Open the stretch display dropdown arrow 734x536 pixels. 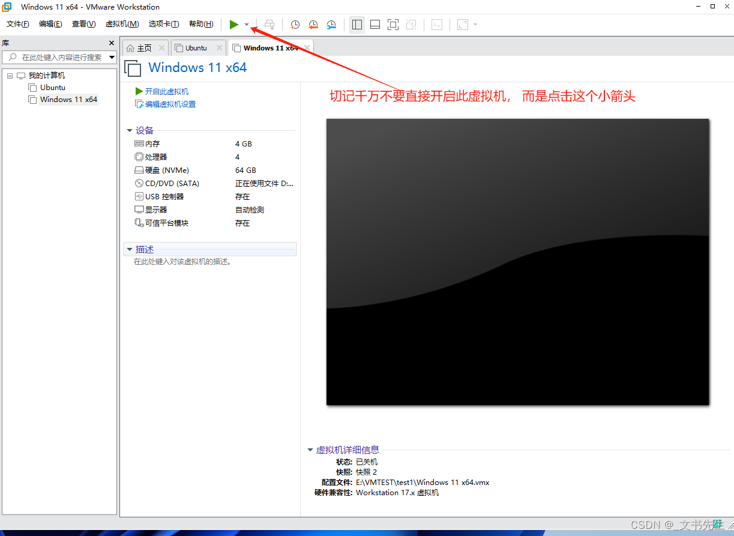[x=475, y=25]
